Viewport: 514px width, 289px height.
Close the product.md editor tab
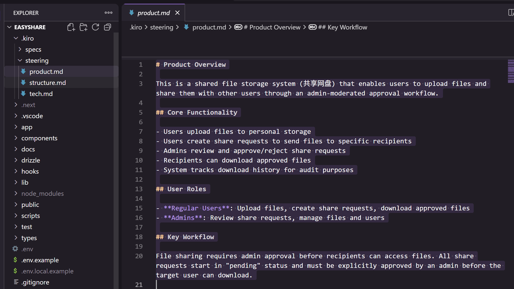pyautogui.click(x=178, y=13)
